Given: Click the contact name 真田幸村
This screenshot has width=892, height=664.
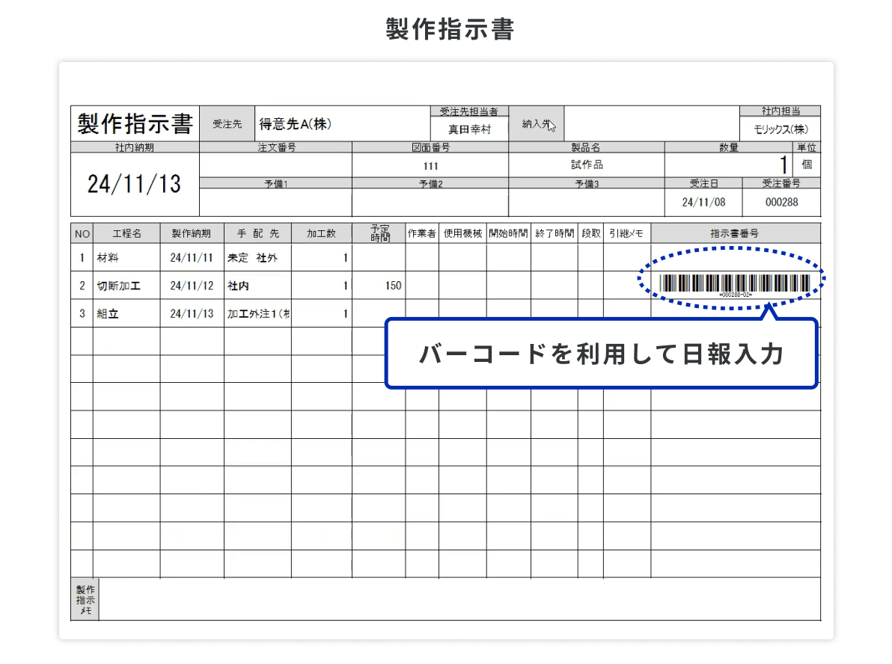Looking at the screenshot, I should [x=469, y=129].
